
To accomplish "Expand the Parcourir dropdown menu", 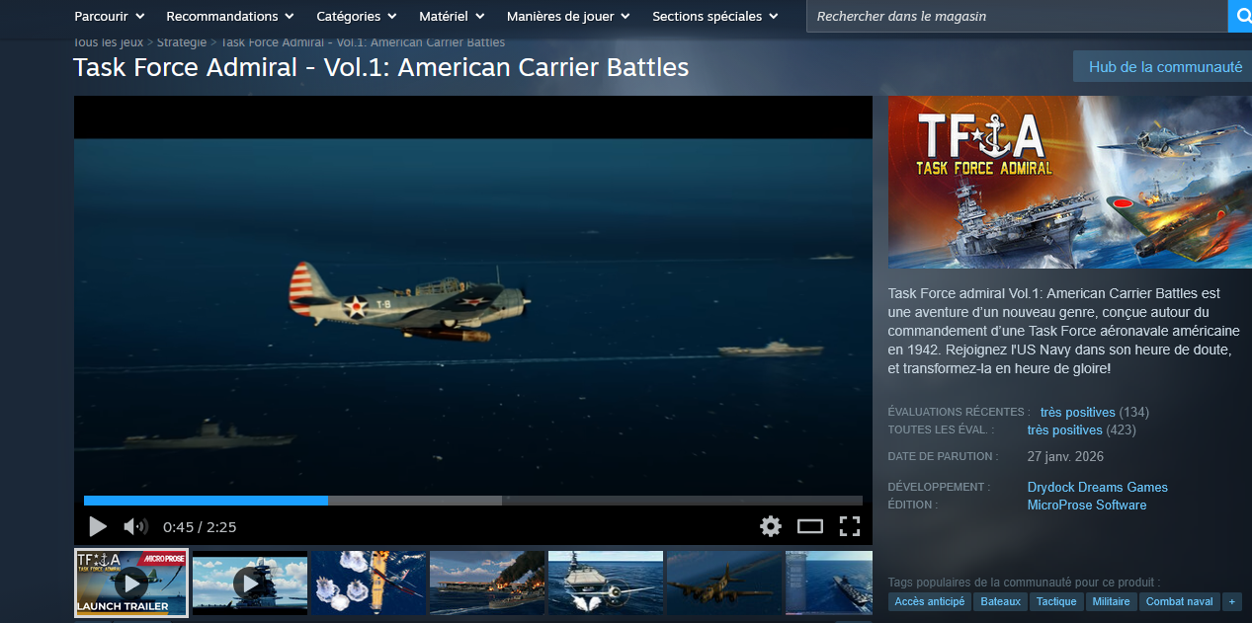I will [x=110, y=16].
